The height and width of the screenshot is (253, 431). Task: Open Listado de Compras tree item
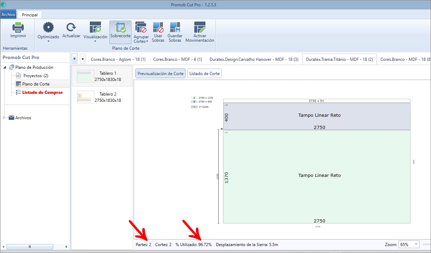pos(42,92)
